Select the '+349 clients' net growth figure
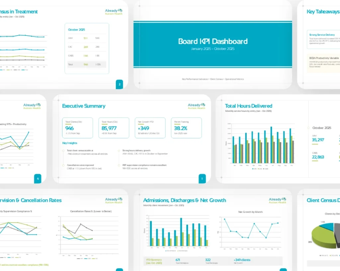 (x=242, y=260)
